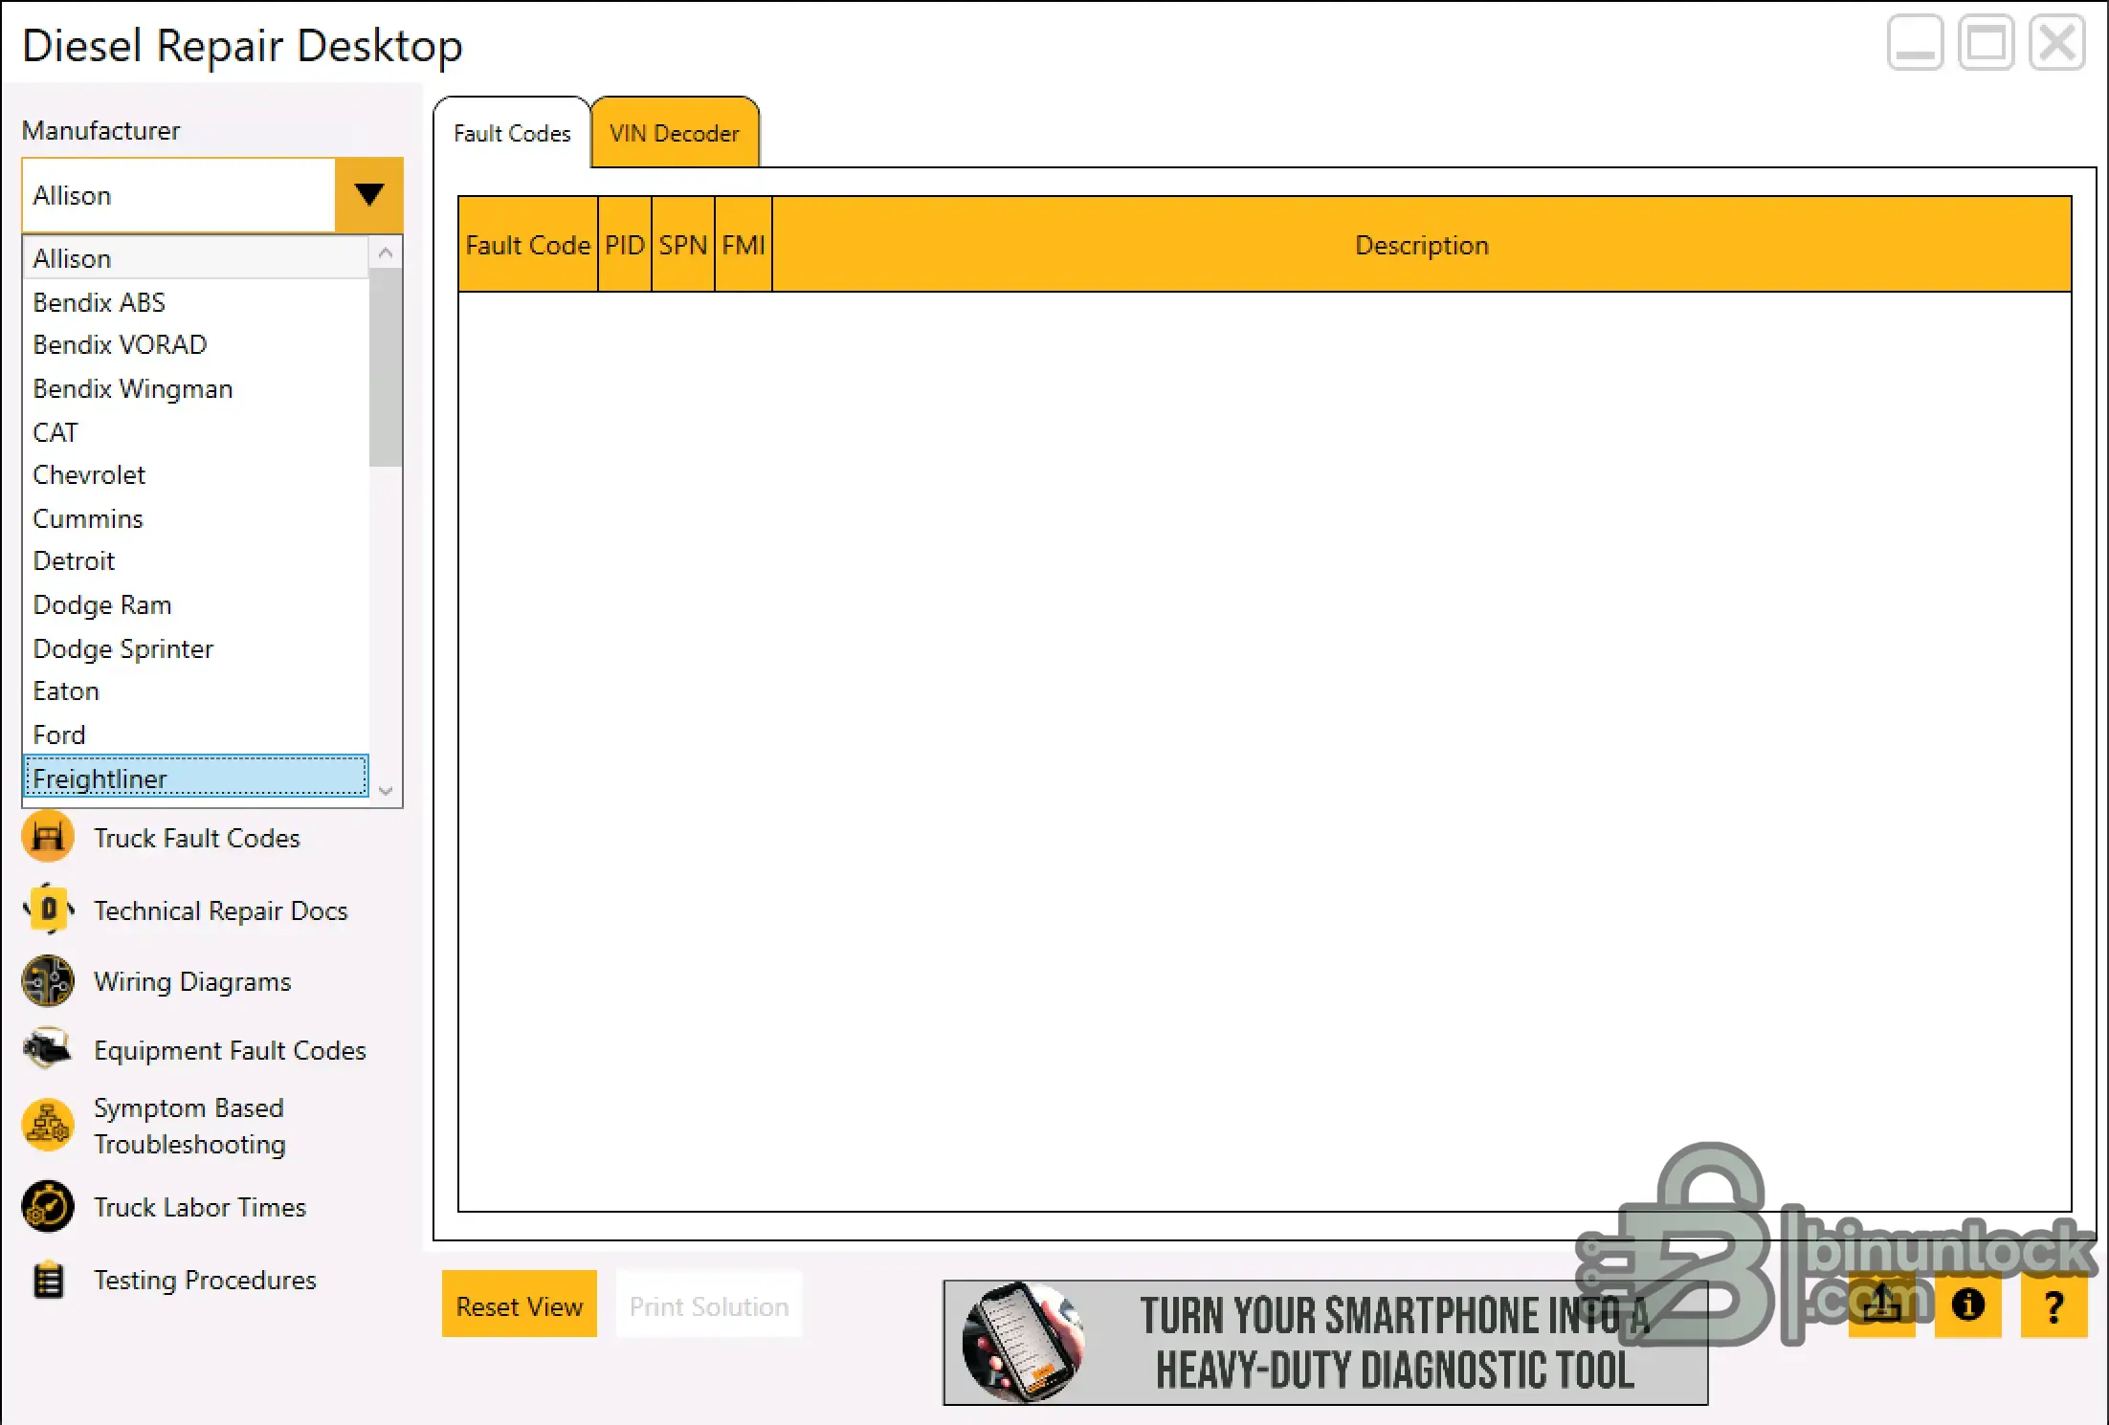2109x1425 pixels.
Task: Click the Manufacturer combo box showing Allison
Action: (x=212, y=195)
